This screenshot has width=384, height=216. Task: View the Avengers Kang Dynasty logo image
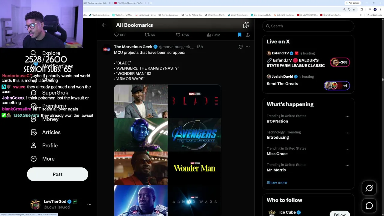pyautogui.click(x=194, y=135)
